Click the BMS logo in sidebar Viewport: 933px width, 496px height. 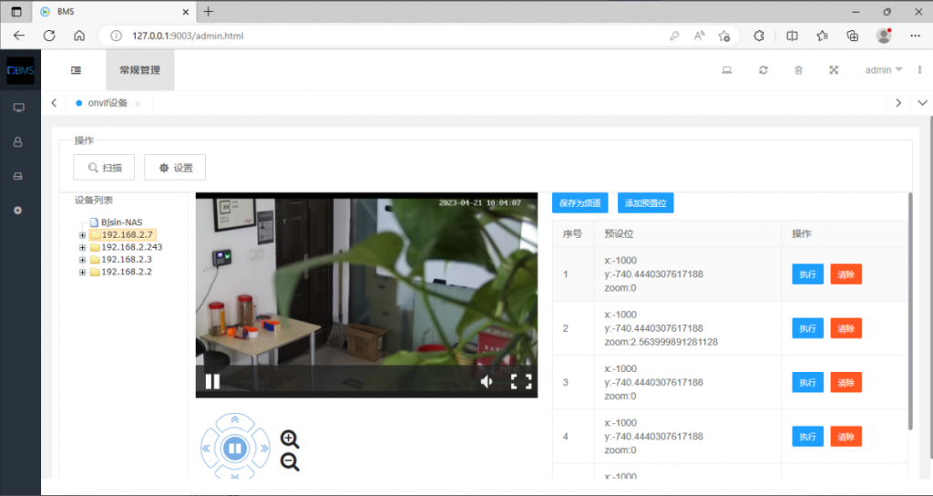(20, 70)
